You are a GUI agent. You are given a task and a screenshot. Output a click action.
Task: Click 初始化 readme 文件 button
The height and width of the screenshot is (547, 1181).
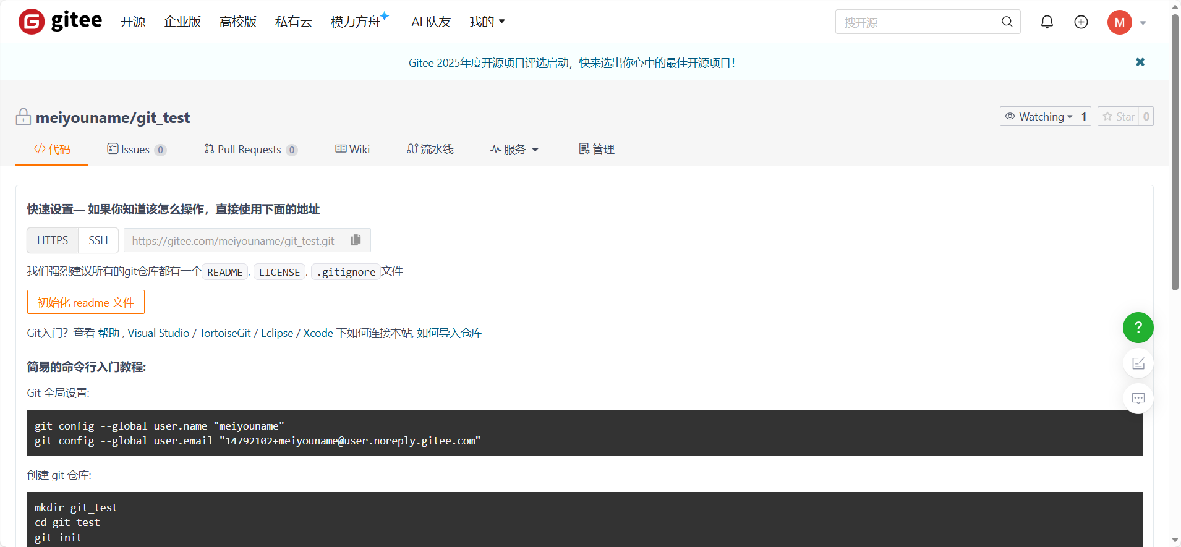(x=86, y=302)
